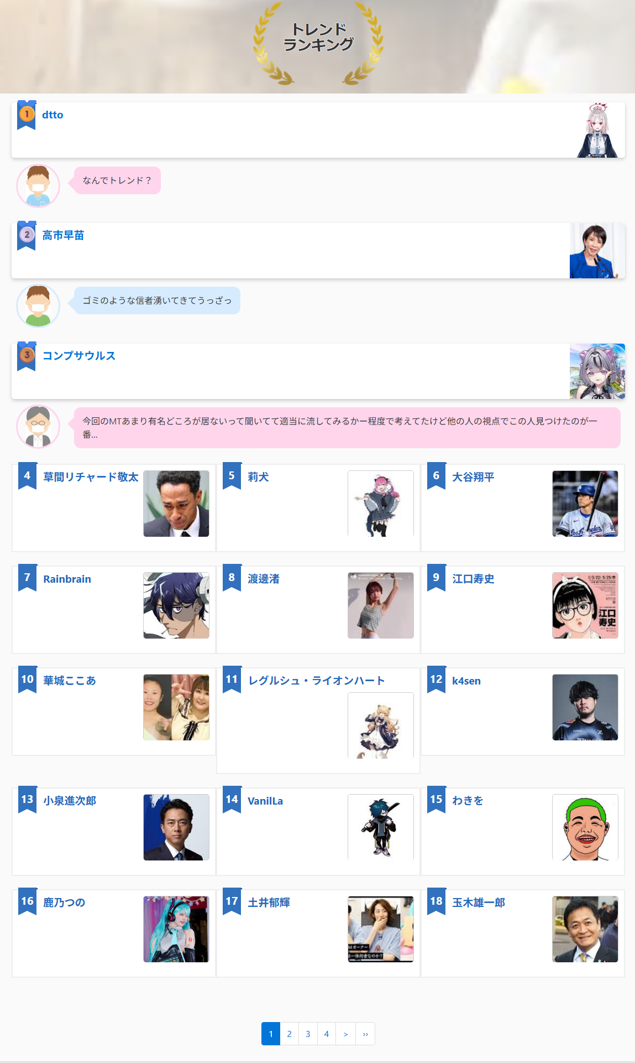Screen dimensions: 635x1063
Task: Click the bronze rank 3 medal icon
Action: (x=27, y=356)
